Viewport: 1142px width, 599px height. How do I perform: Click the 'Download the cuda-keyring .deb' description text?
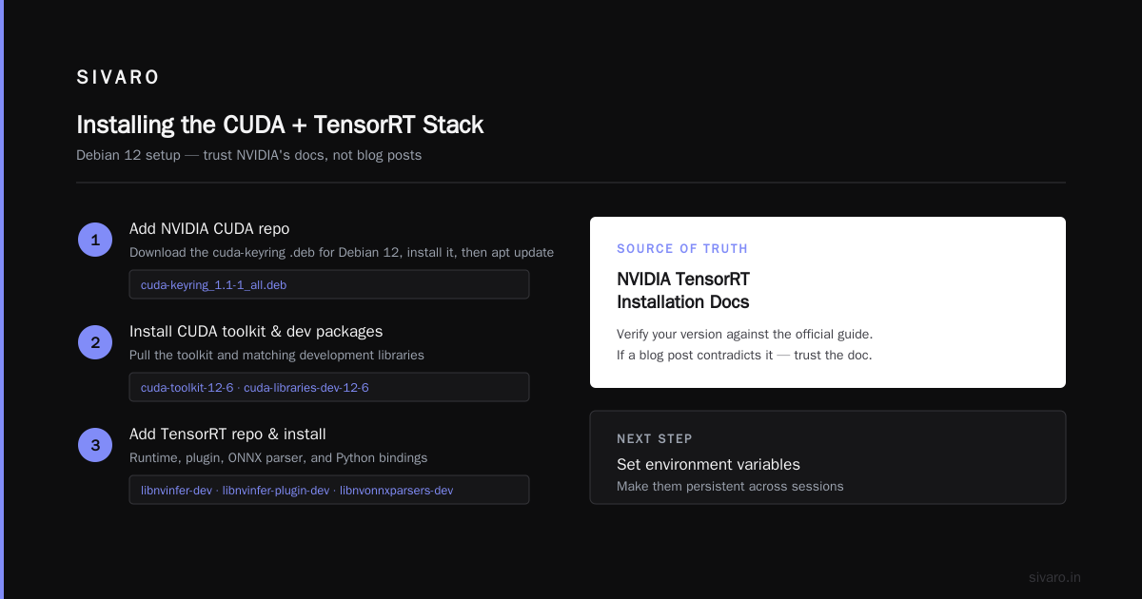click(342, 252)
